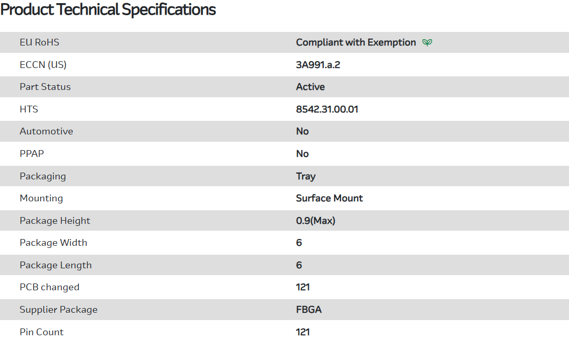Click the Surface Mount value
This screenshot has width=569, height=341.
click(329, 198)
